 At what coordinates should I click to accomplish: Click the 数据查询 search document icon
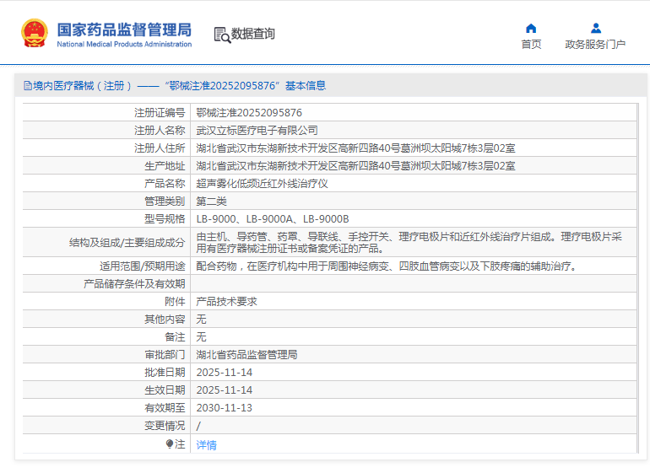(222, 35)
